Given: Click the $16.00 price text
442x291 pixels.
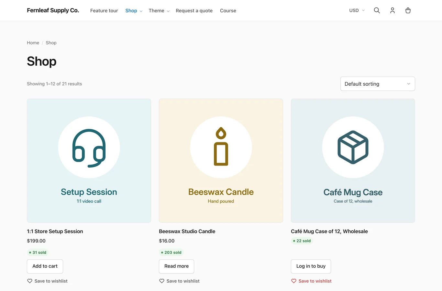Looking at the screenshot, I should pyautogui.click(x=167, y=241).
